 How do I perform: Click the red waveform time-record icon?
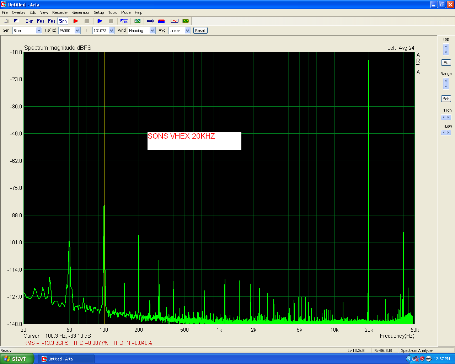click(175, 21)
